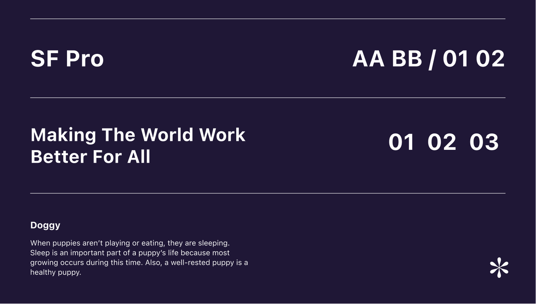Click the SF Pro font title
Viewport: 536px width, 304px height.
pos(67,59)
